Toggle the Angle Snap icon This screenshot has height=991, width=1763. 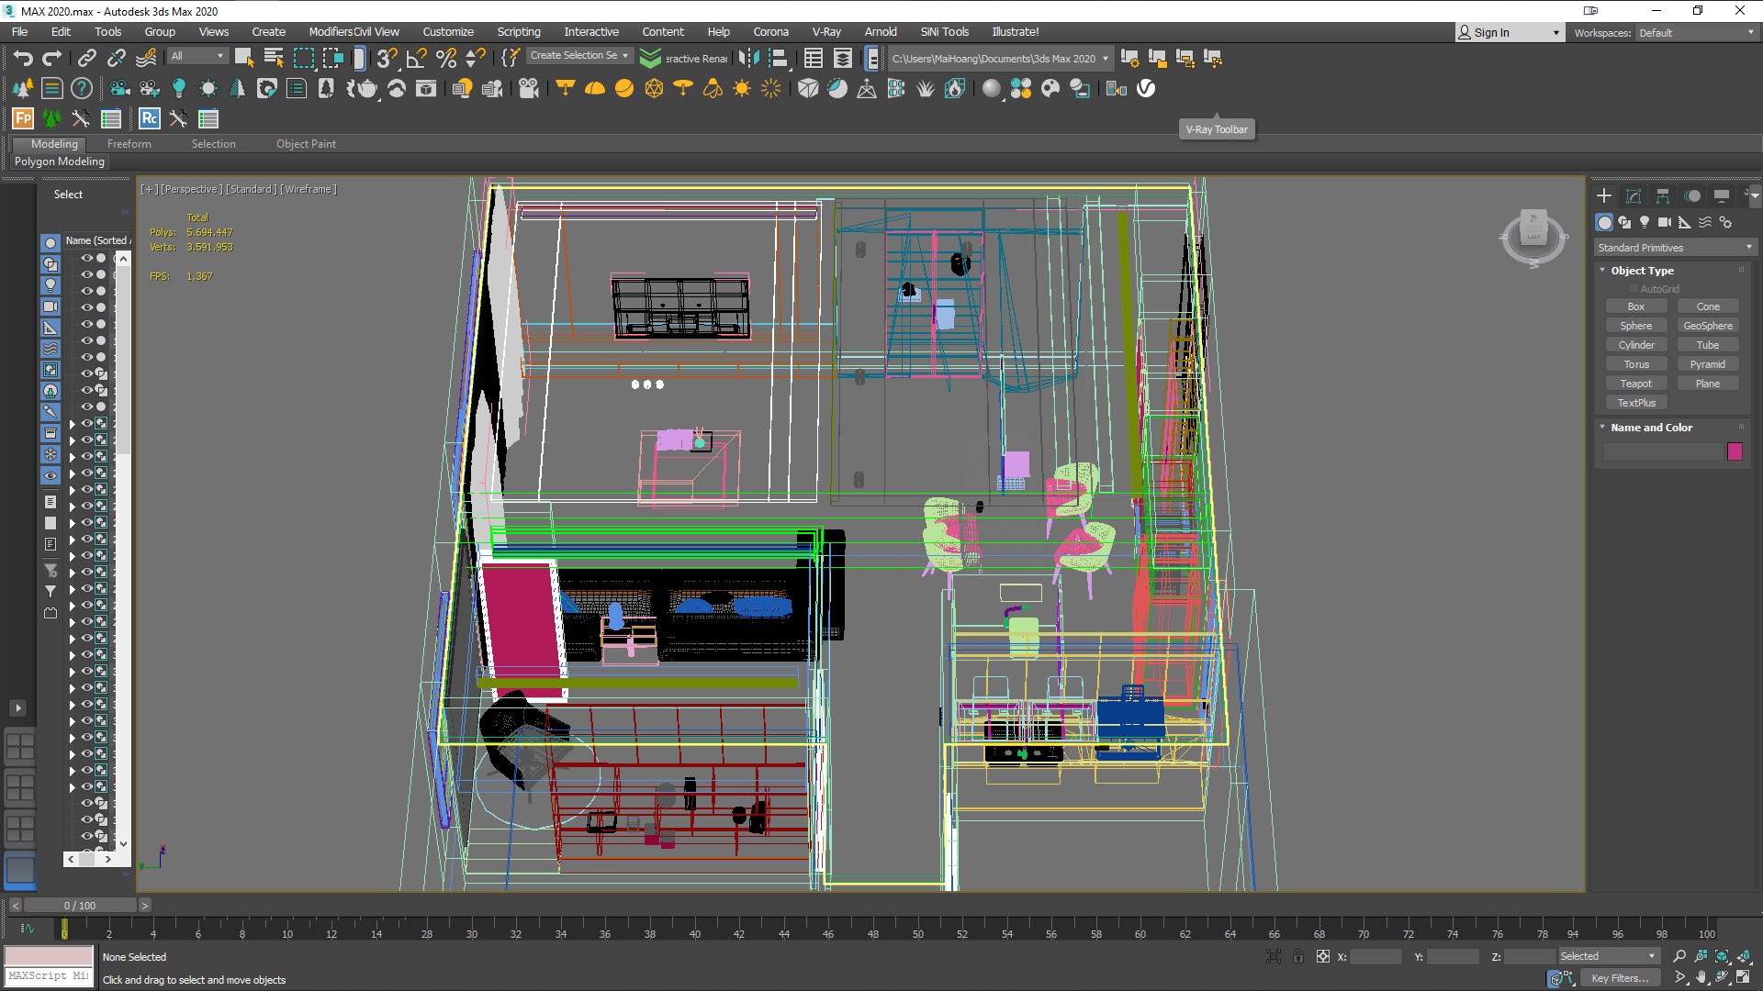tap(415, 59)
